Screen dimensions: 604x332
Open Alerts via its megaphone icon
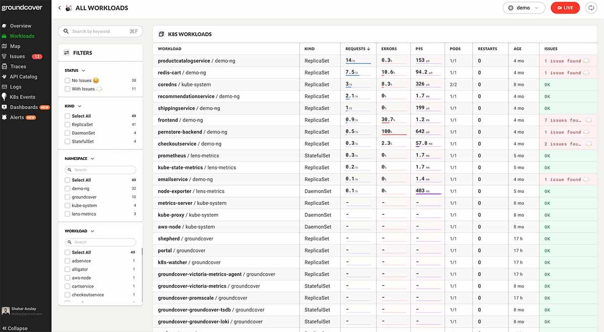click(5, 117)
